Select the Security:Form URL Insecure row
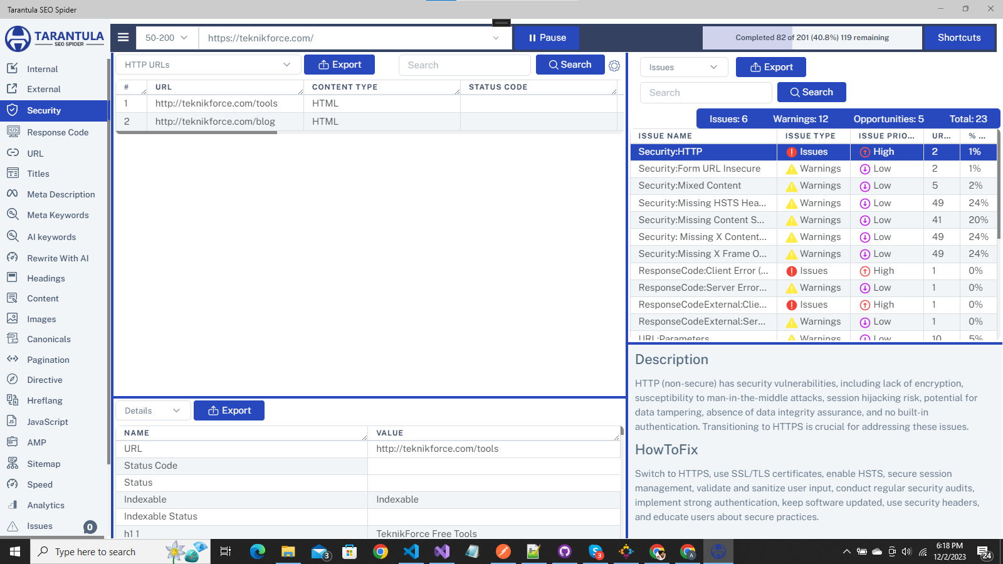This screenshot has width=1003, height=564. pos(814,169)
